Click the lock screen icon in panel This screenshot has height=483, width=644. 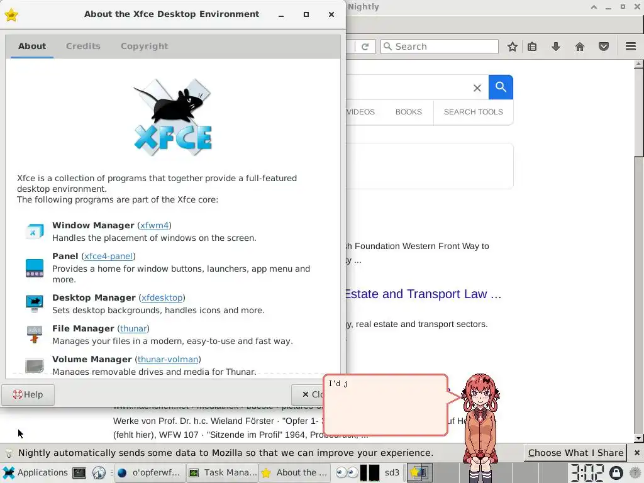click(x=616, y=473)
